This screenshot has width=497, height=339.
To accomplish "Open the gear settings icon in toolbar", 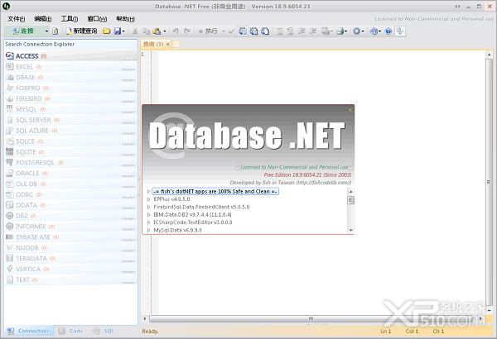I will (356, 31).
